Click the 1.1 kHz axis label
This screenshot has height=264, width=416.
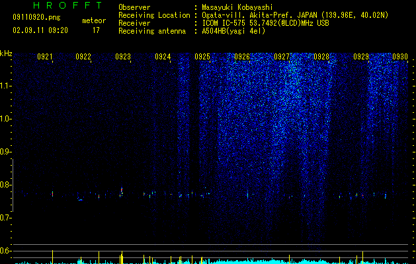[x=5, y=86]
